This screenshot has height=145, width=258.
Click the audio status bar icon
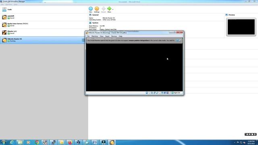[x=152, y=93]
